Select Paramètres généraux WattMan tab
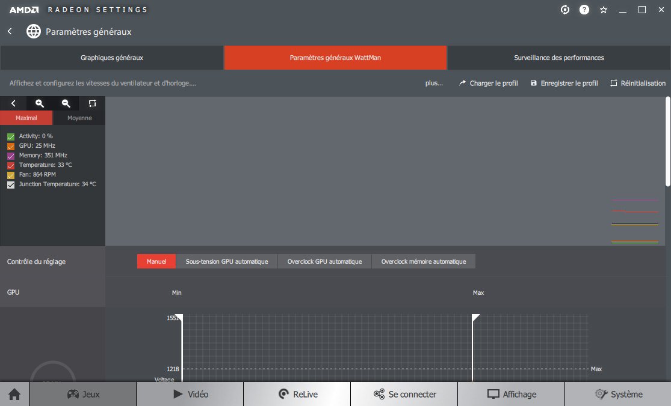 click(x=336, y=58)
